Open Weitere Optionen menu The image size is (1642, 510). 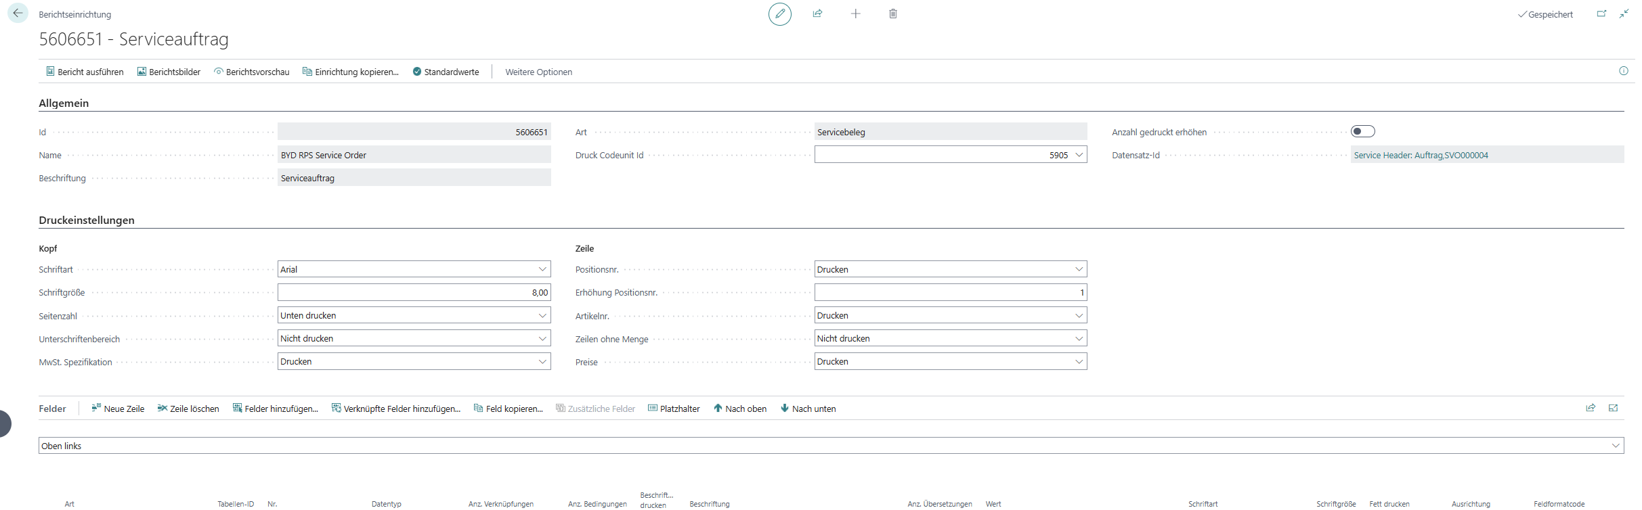tap(538, 72)
